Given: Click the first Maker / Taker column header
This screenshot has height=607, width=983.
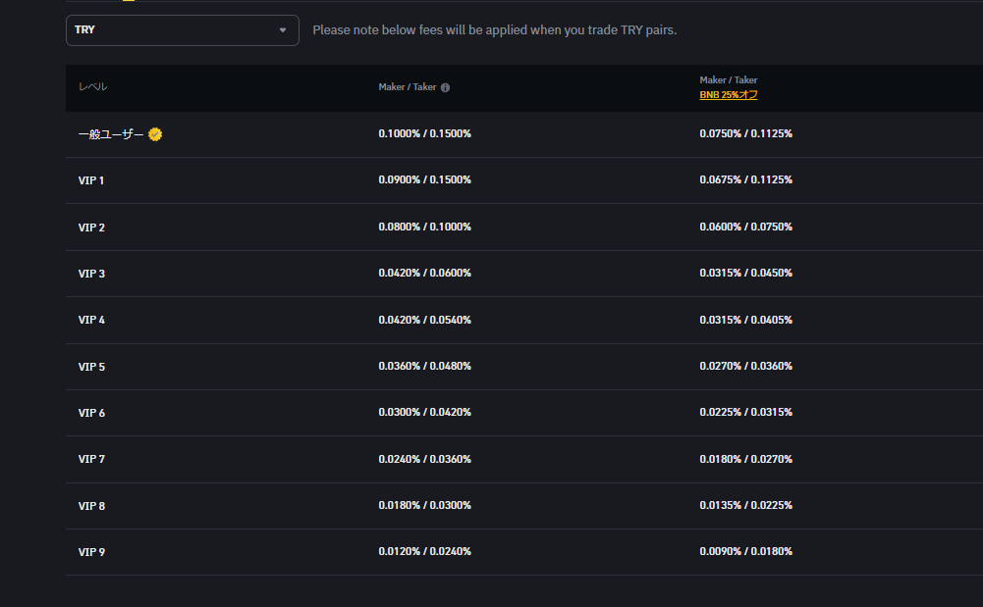Looking at the screenshot, I should [x=407, y=87].
